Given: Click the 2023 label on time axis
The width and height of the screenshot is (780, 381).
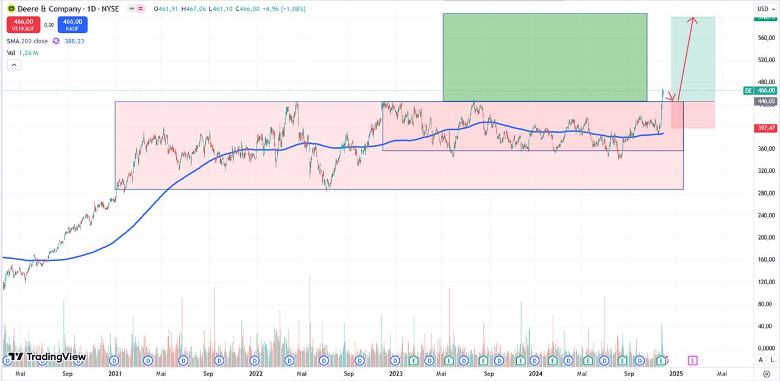Looking at the screenshot, I should (x=395, y=374).
